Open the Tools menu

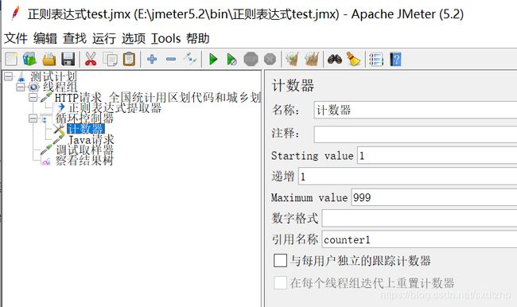pyautogui.click(x=166, y=39)
